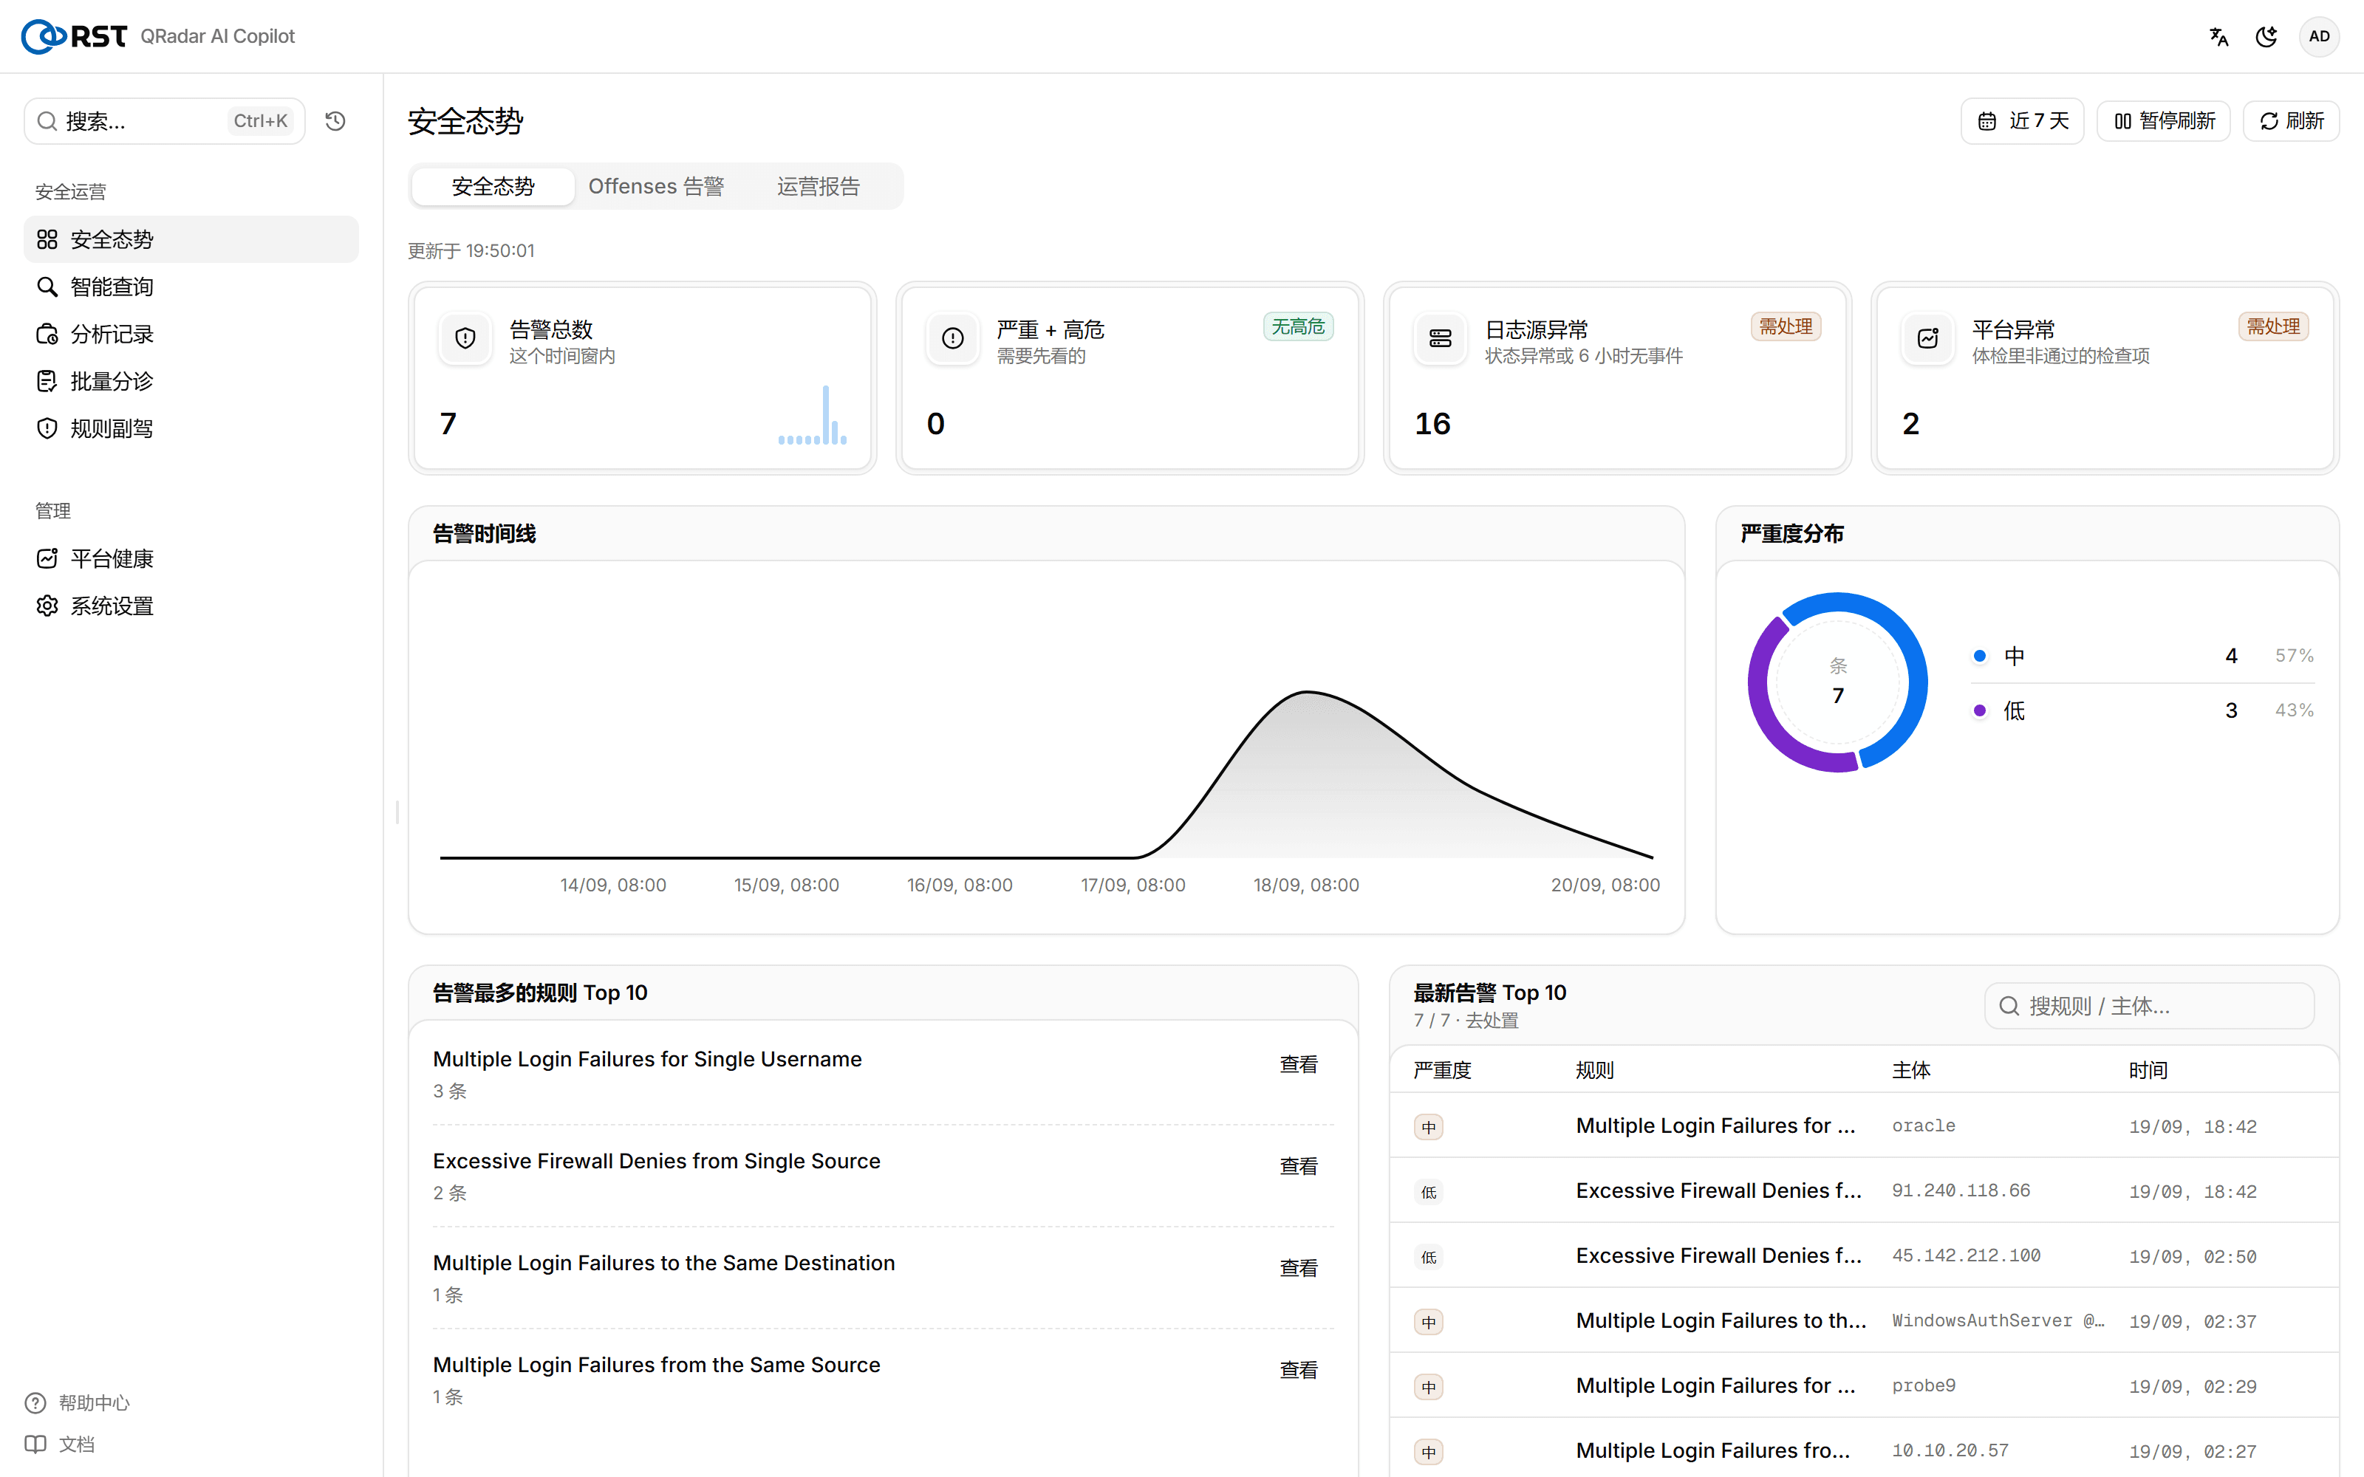Click the 中 severity badge on oracle row

(x=1428, y=1127)
